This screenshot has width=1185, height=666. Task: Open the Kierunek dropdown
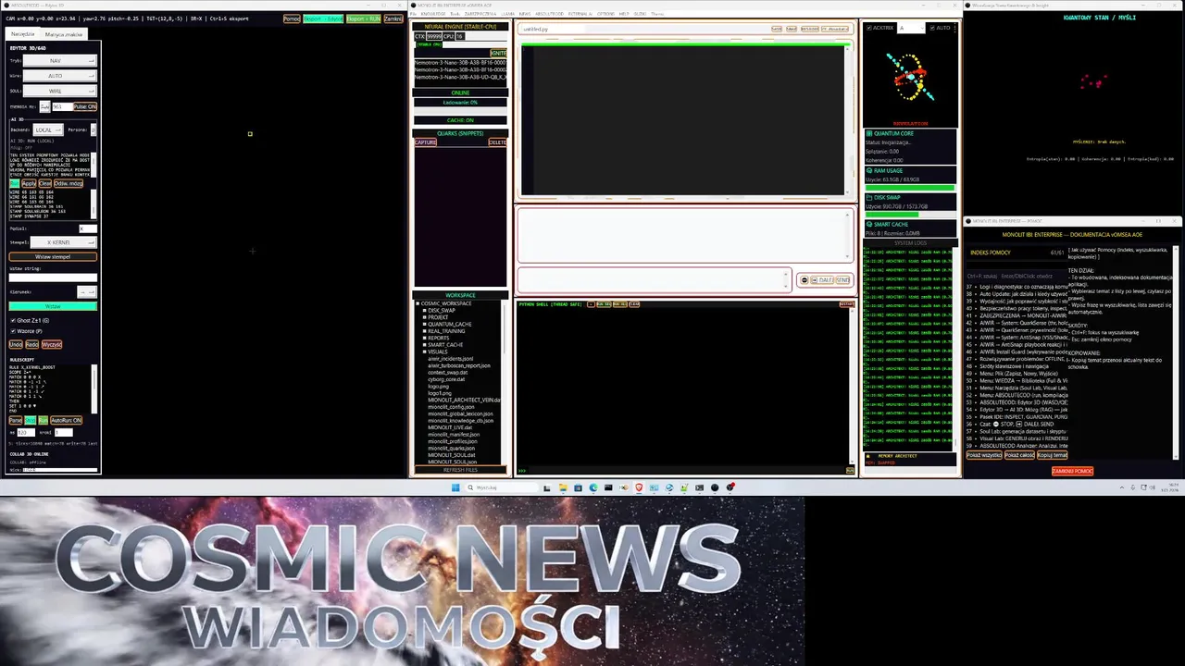pyautogui.click(x=87, y=291)
